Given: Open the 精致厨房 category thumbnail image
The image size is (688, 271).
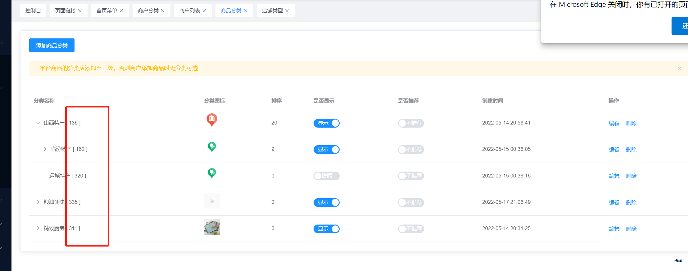Looking at the screenshot, I should pyautogui.click(x=212, y=227).
